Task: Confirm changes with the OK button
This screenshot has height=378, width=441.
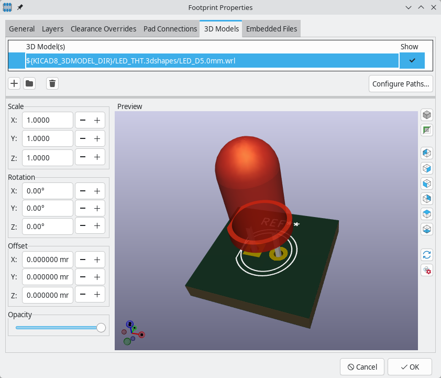Action: (410, 366)
